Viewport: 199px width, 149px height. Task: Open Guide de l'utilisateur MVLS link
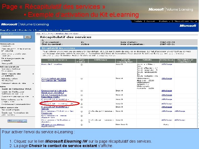click(16, 89)
